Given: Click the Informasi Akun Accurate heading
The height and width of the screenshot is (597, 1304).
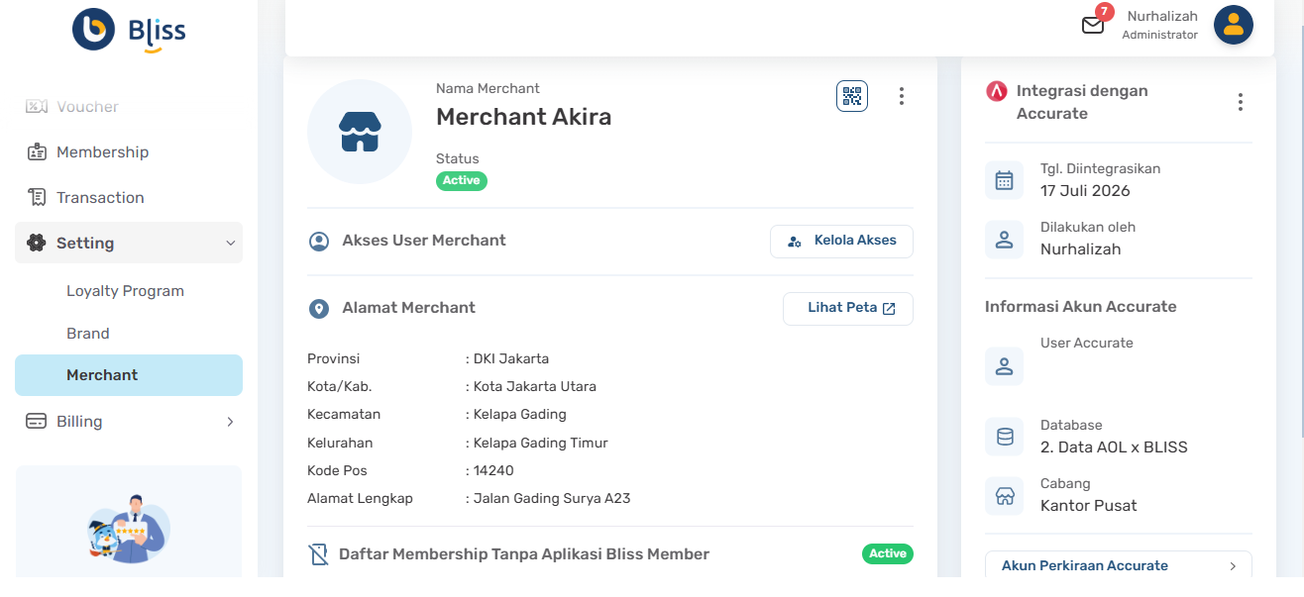Looking at the screenshot, I should click(1081, 307).
